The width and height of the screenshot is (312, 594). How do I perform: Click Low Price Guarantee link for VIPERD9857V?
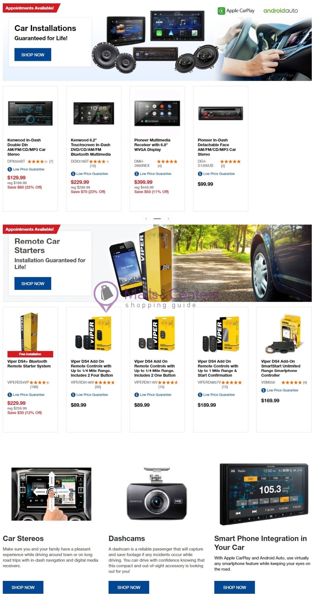219,395
